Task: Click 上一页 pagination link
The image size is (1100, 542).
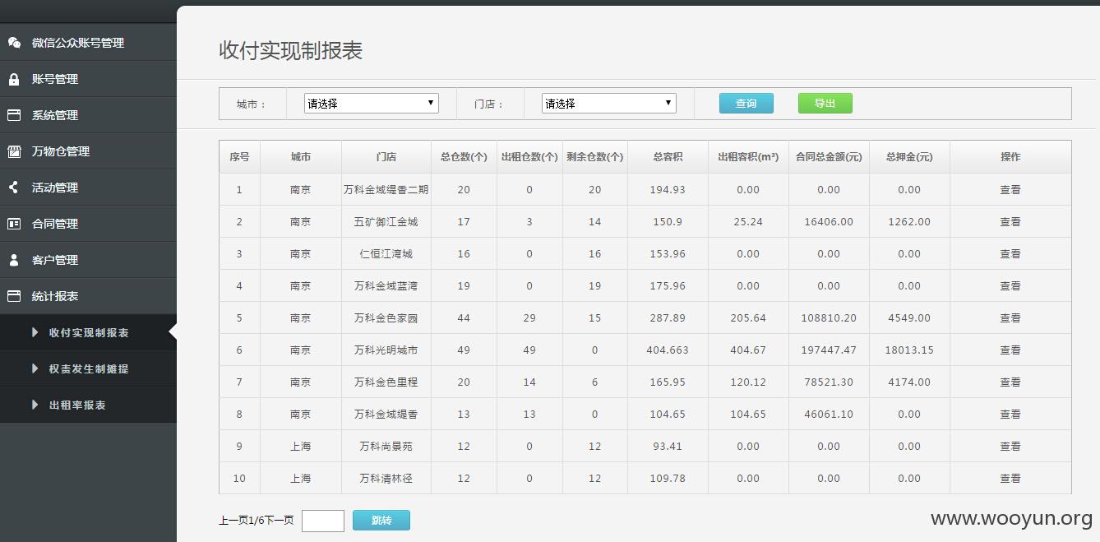Action: click(233, 520)
